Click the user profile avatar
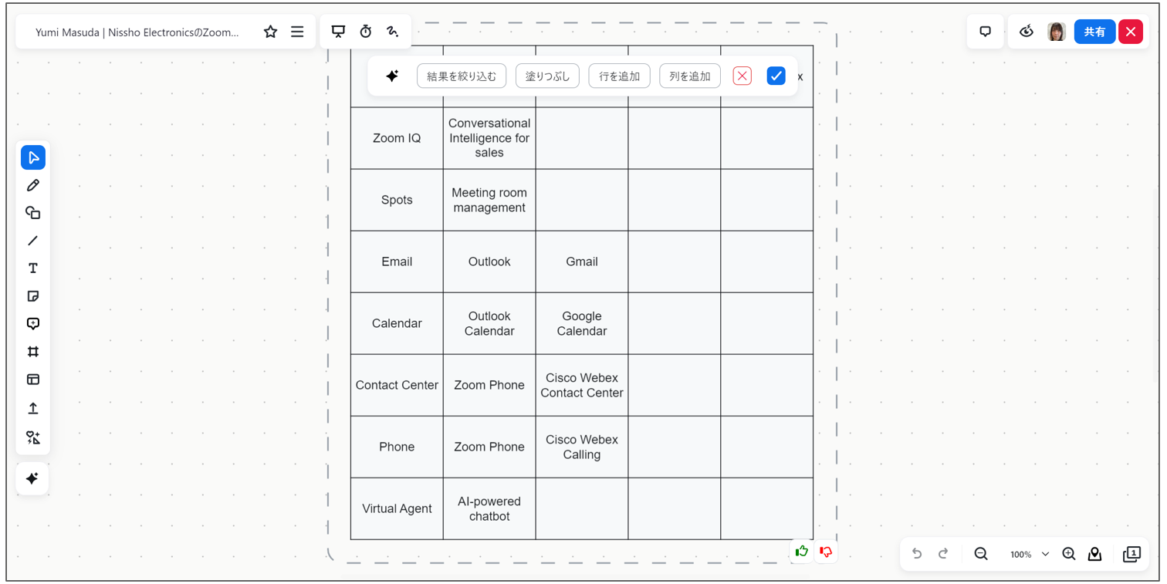1167x584 pixels. point(1057,32)
